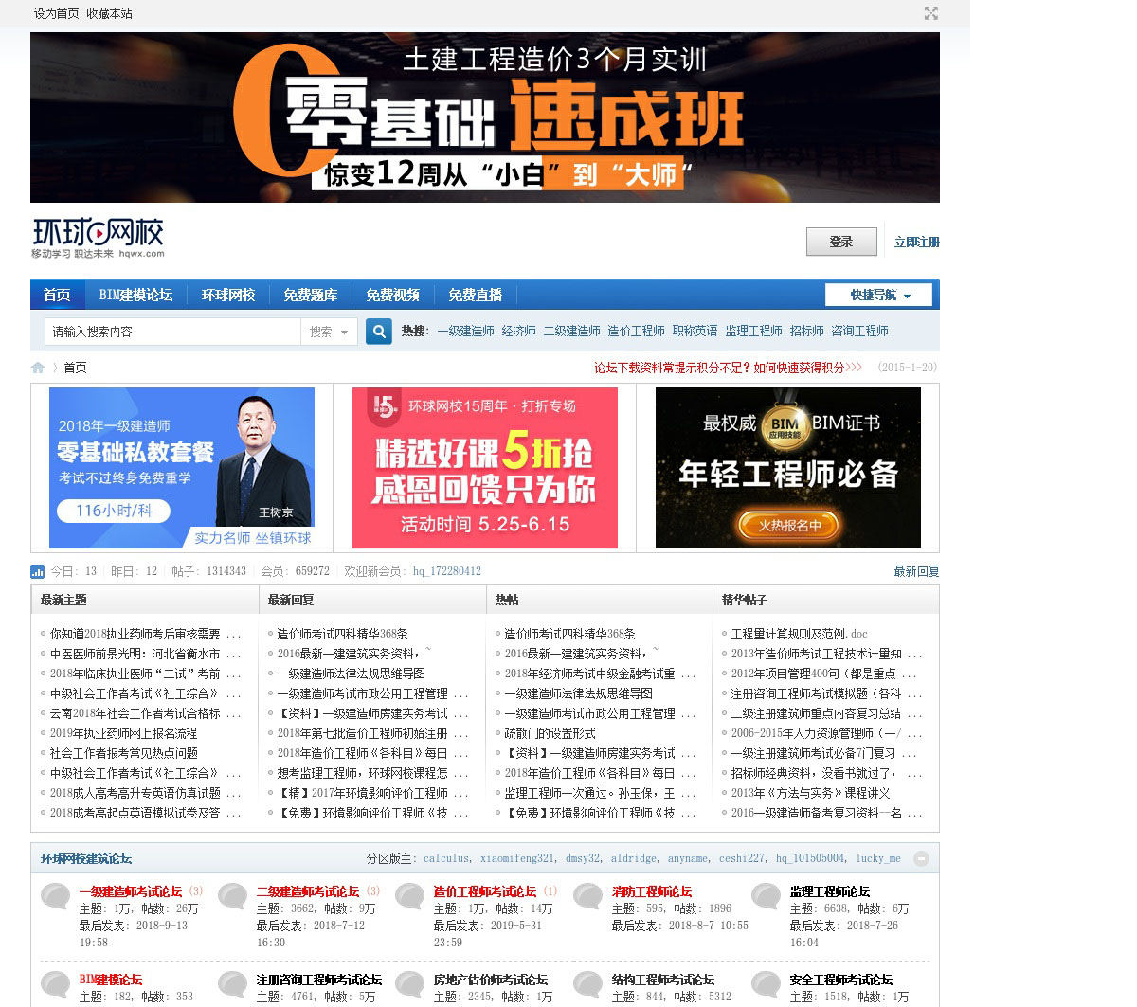Click hot search term 二级建造师
The width and height of the screenshot is (1137, 1007).
point(572,331)
